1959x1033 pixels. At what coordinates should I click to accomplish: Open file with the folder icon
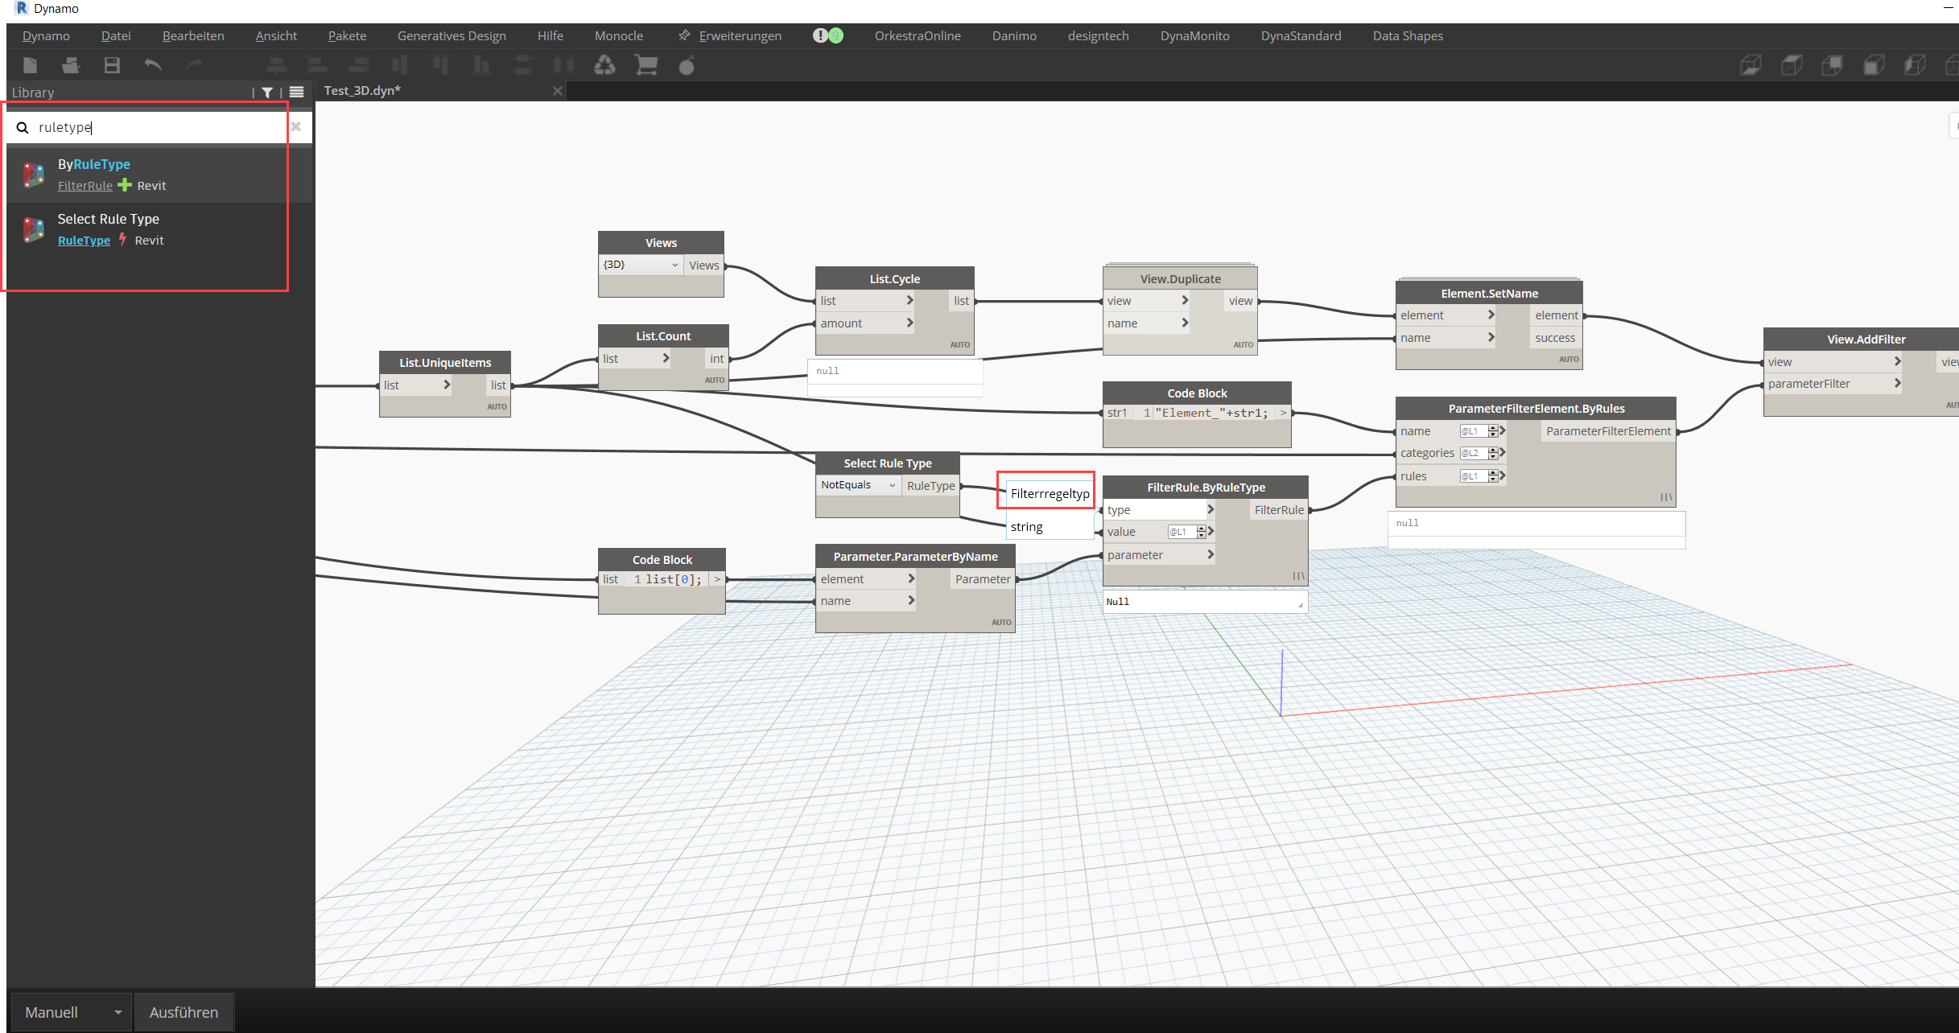71,65
